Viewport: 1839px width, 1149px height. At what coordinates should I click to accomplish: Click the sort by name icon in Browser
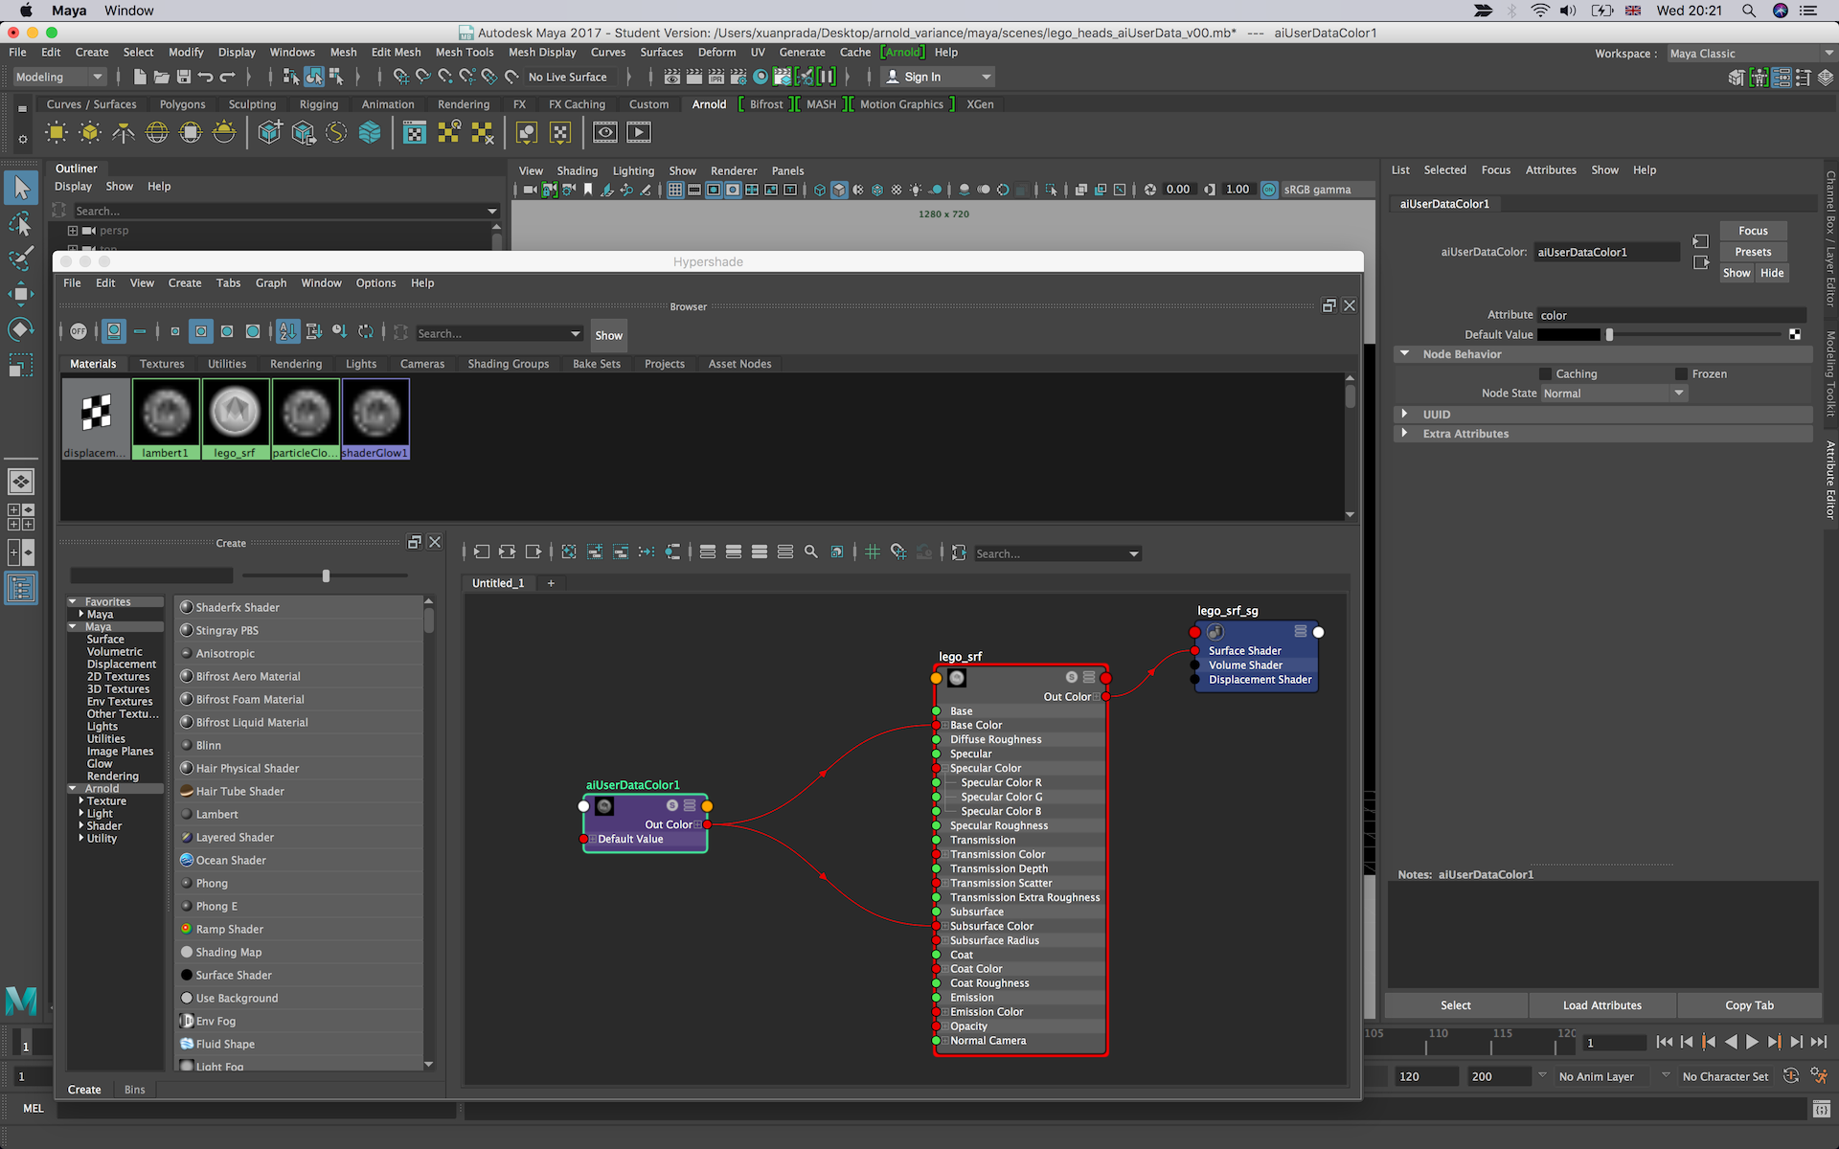[x=287, y=331]
